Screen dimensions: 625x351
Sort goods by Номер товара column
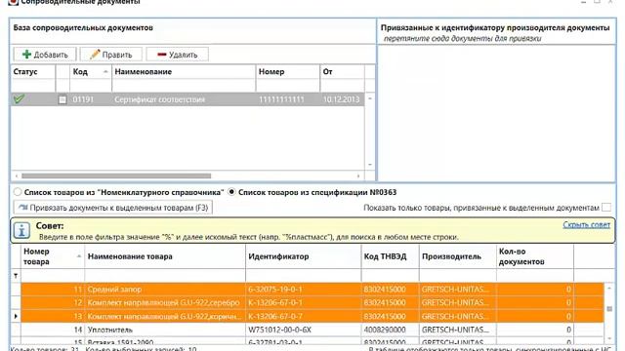tap(52, 256)
